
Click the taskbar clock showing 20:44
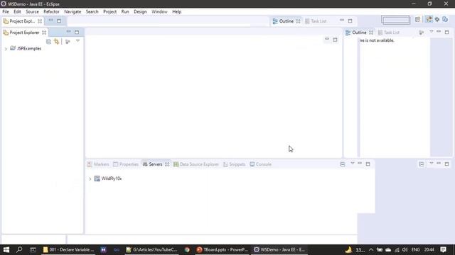429,249
